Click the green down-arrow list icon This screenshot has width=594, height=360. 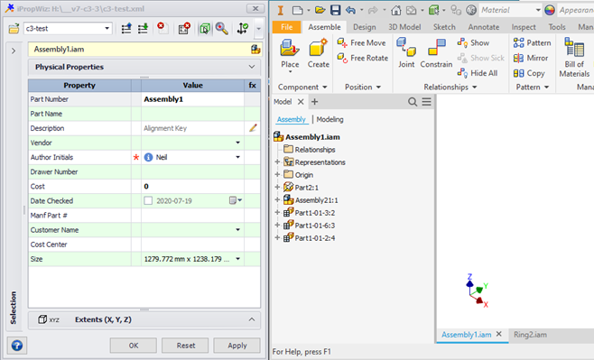[x=143, y=28]
